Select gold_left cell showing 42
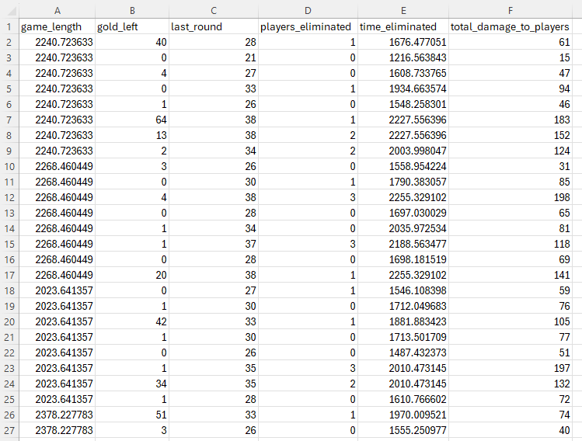The height and width of the screenshot is (441, 582). point(132,321)
